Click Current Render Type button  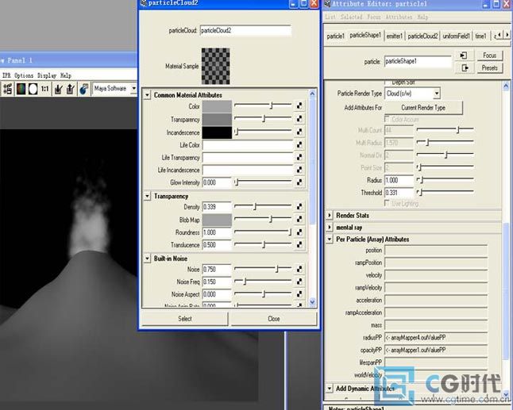(423, 108)
